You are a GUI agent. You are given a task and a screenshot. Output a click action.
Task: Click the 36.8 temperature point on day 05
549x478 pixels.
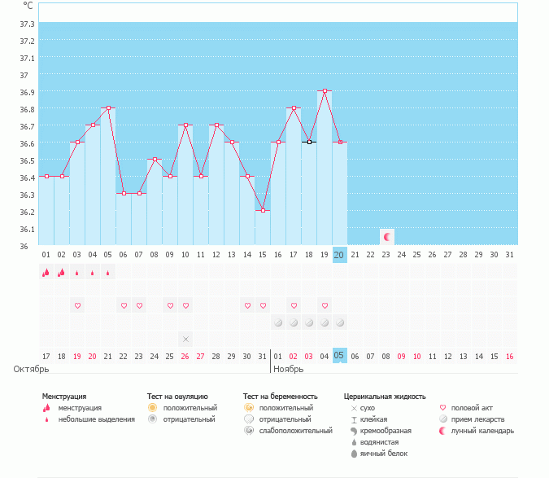(x=108, y=107)
